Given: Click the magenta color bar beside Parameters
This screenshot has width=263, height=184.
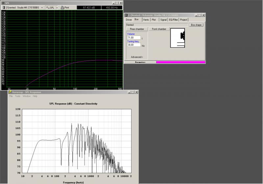Looking at the screenshot, I should click(180, 62).
